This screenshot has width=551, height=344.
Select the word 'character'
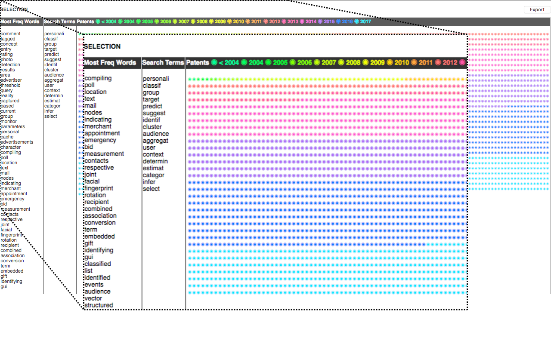coord(10,147)
